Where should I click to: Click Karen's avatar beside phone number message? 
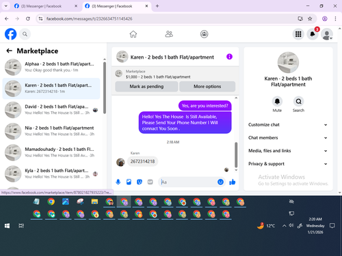pos(120,162)
